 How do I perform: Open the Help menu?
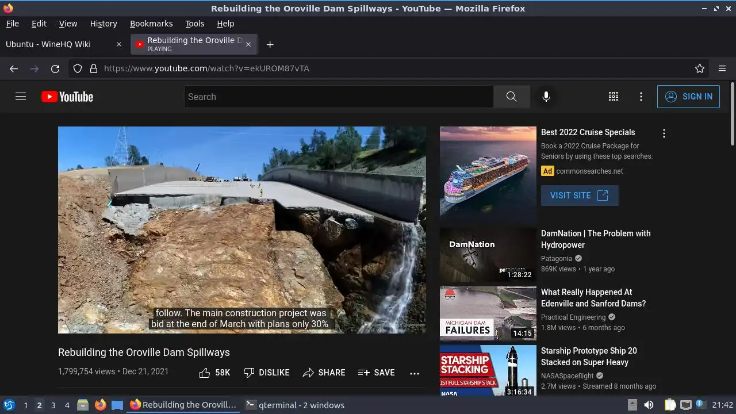[x=225, y=24]
